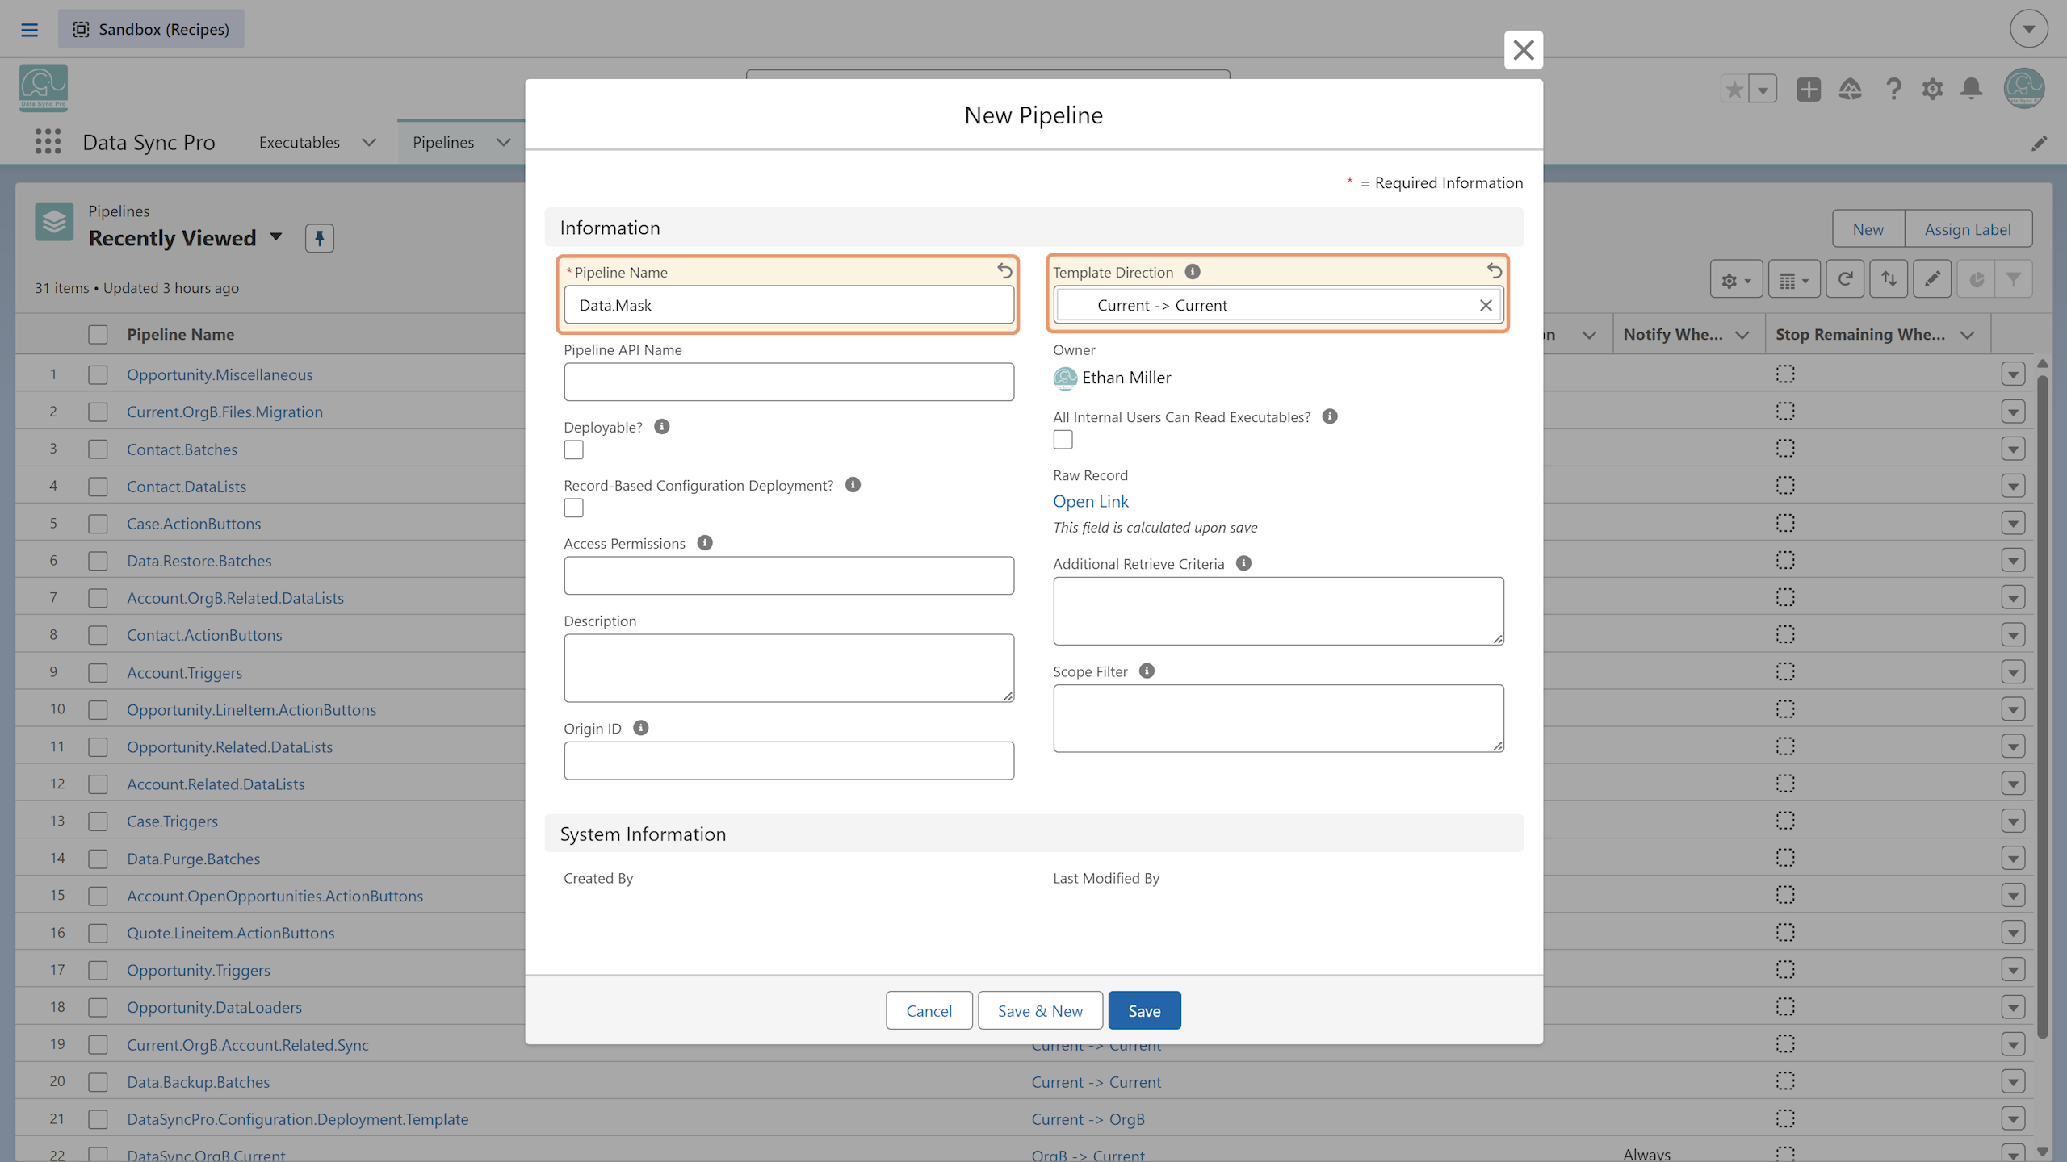Click the Assign Label button
The height and width of the screenshot is (1162, 2067).
1968,229
